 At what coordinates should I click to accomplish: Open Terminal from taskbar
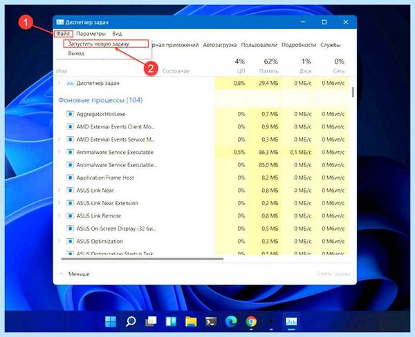(x=211, y=321)
